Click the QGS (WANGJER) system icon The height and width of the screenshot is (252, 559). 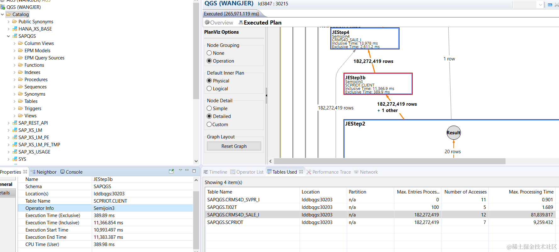[x=3, y=7]
